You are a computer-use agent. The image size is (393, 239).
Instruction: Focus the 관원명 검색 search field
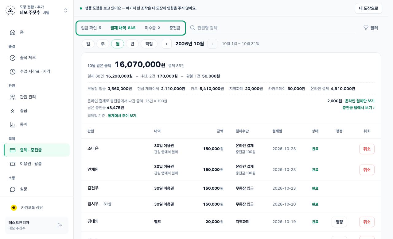pos(272,28)
